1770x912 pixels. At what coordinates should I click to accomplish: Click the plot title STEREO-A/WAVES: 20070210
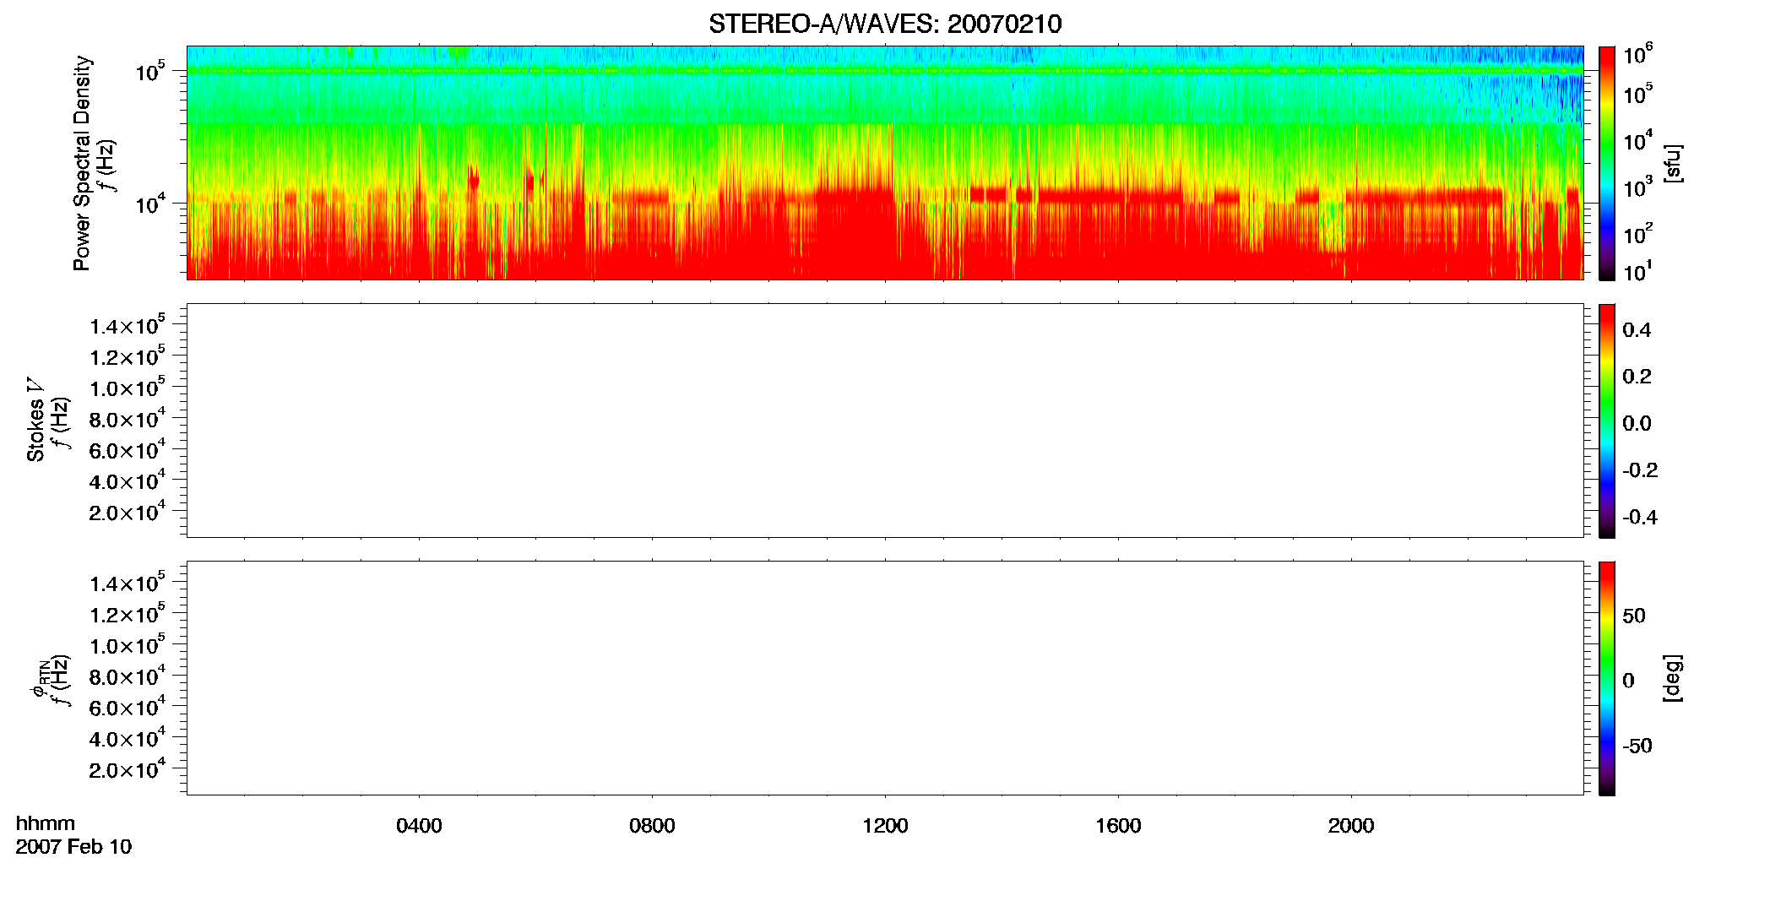pos(885,24)
